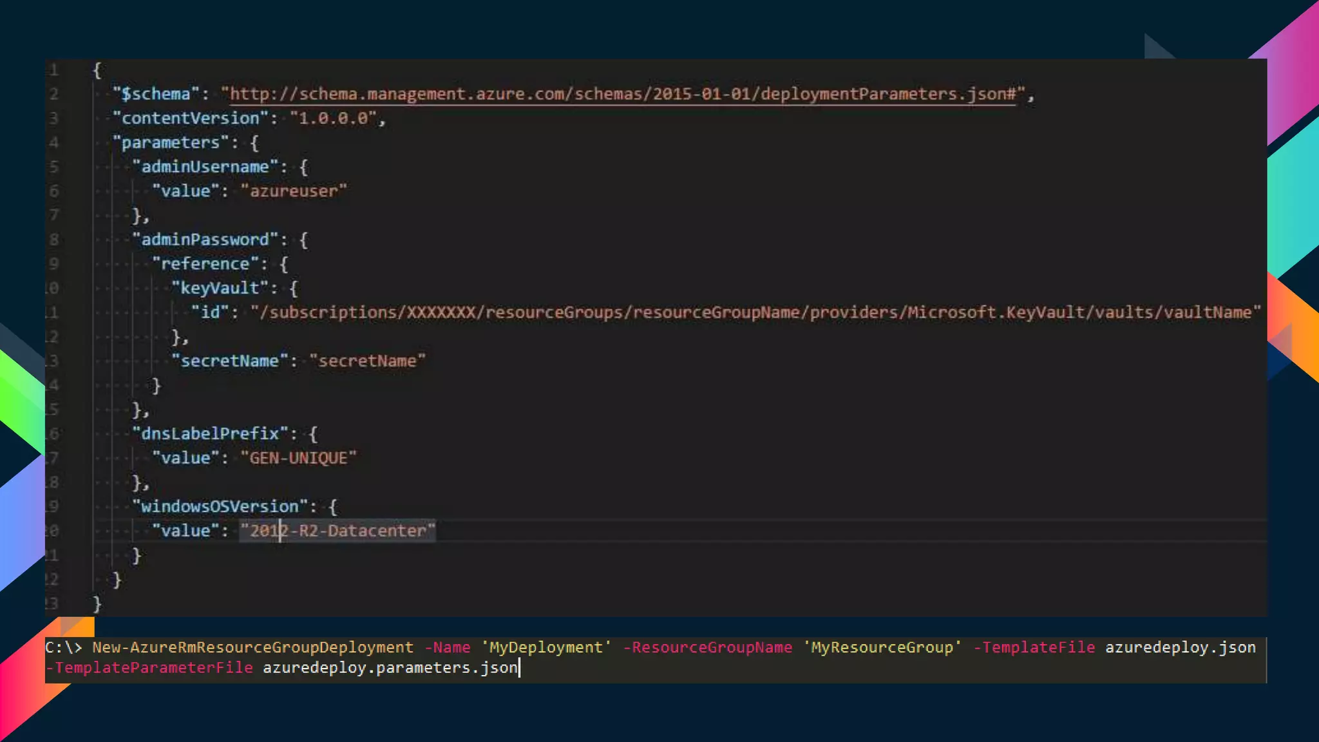Click the "adminPassword" key

click(205, 240)
